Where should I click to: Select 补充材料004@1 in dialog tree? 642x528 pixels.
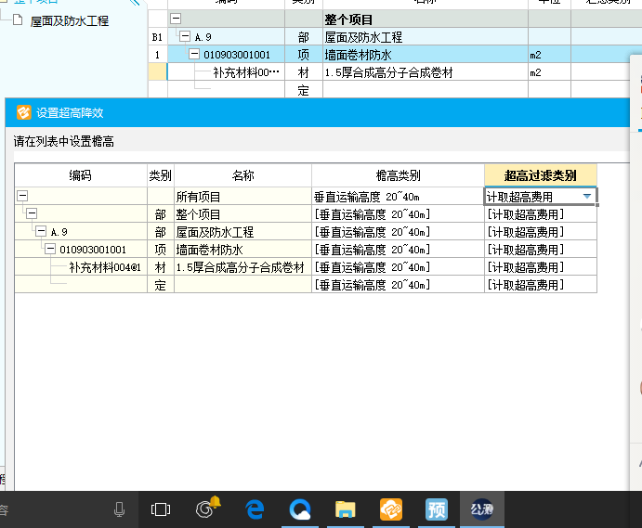[x=105, y=267]
